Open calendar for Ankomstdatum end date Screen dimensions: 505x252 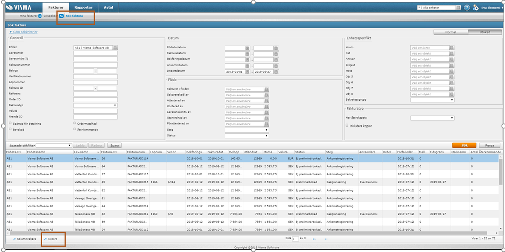pos(276,66)
